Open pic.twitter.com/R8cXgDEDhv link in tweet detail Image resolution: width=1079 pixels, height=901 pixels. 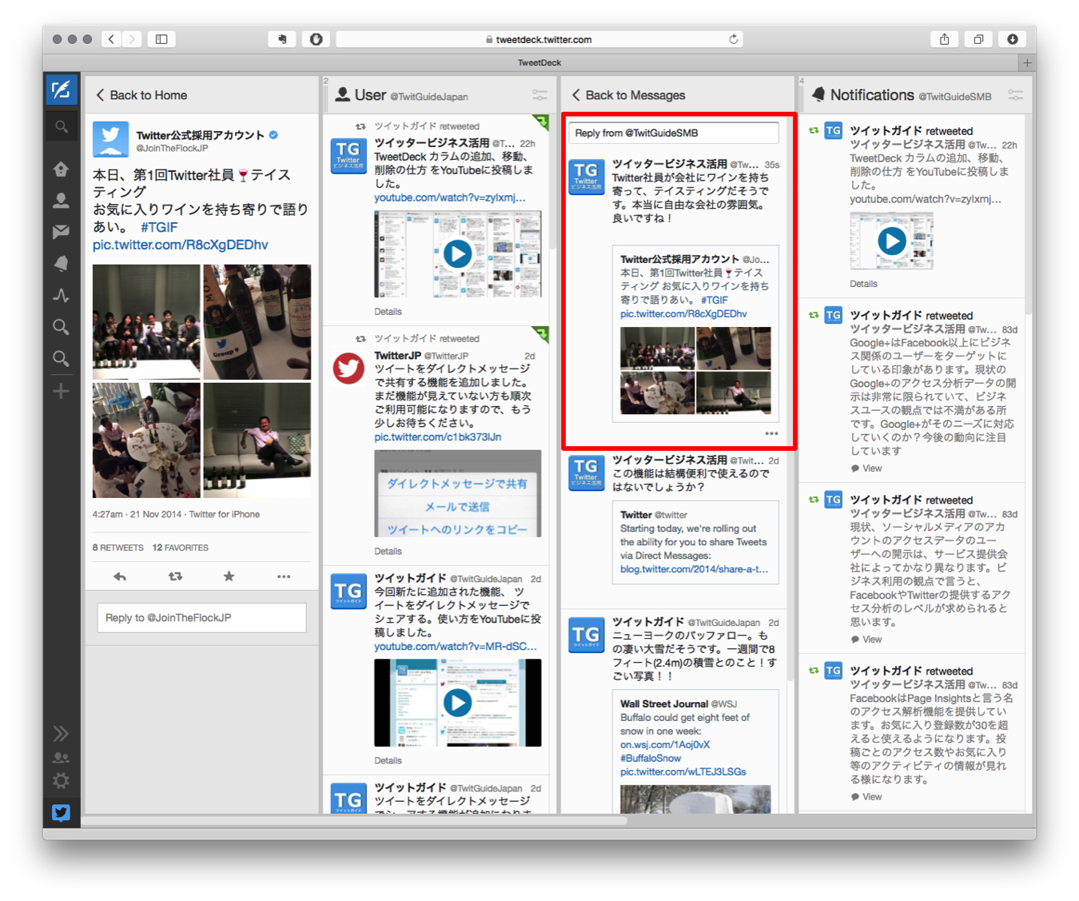[181, 245]
